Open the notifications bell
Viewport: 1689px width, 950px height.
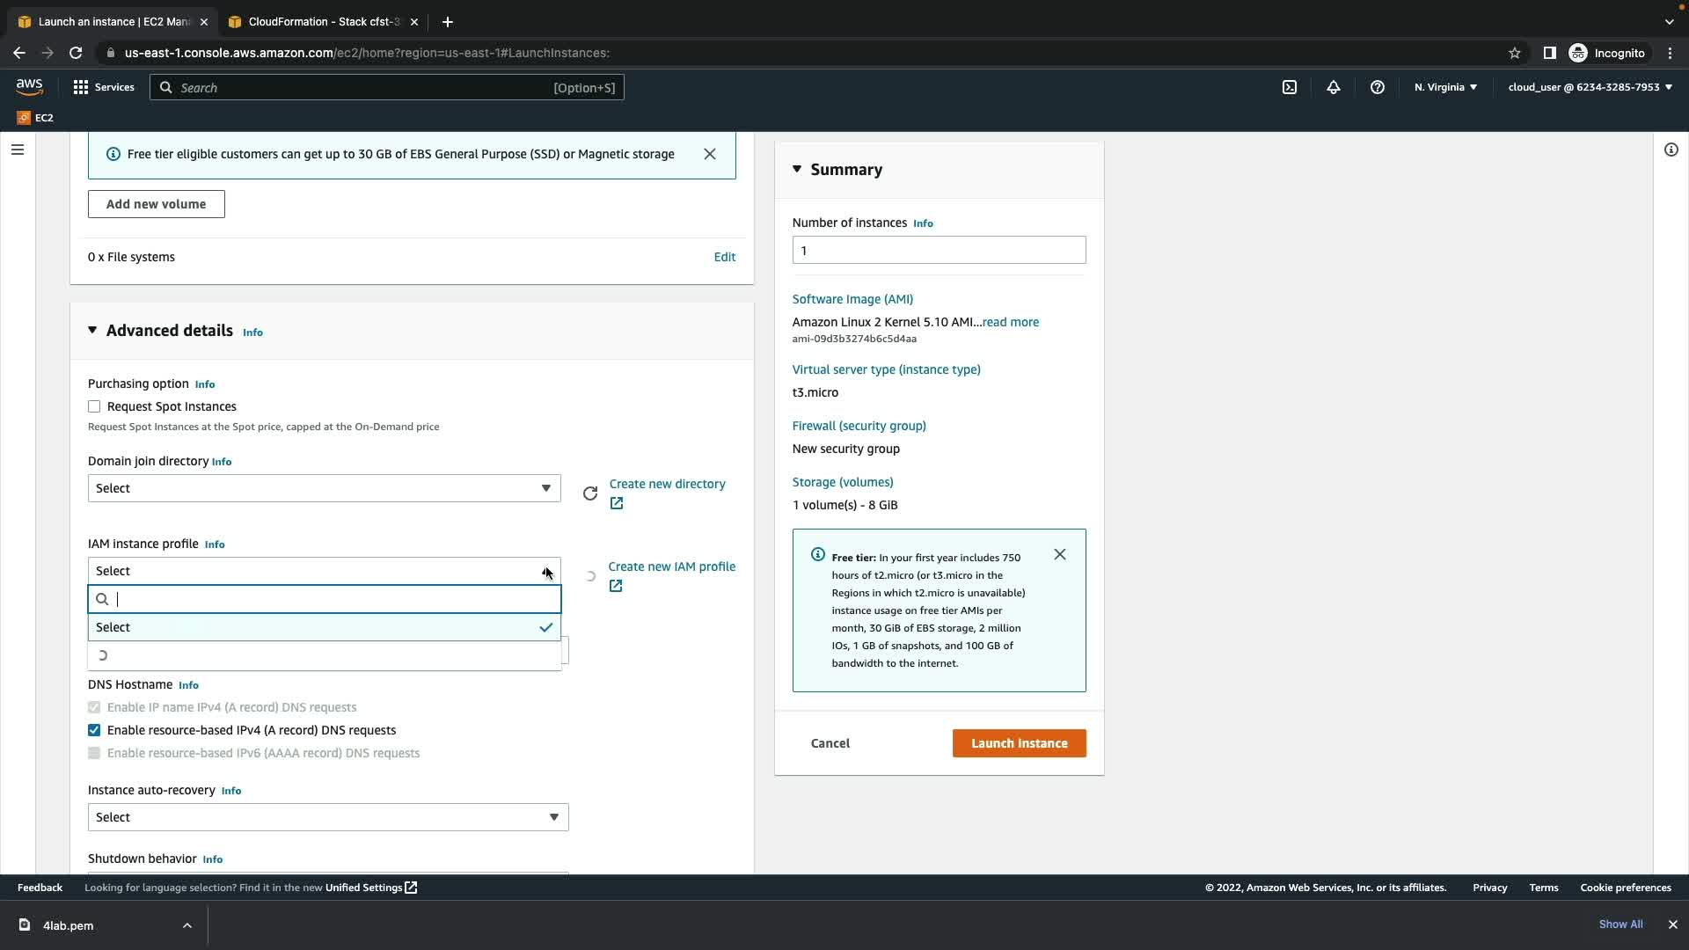click(1333, 87)
